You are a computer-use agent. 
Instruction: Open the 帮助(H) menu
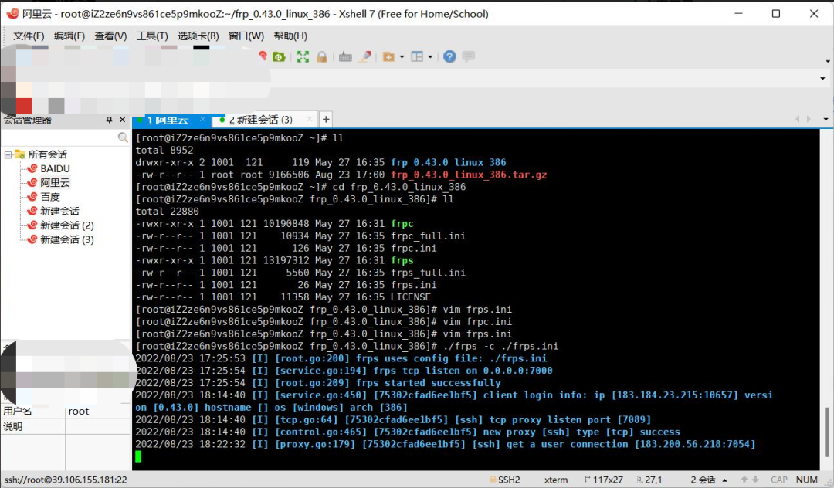(x=290, y=36)
